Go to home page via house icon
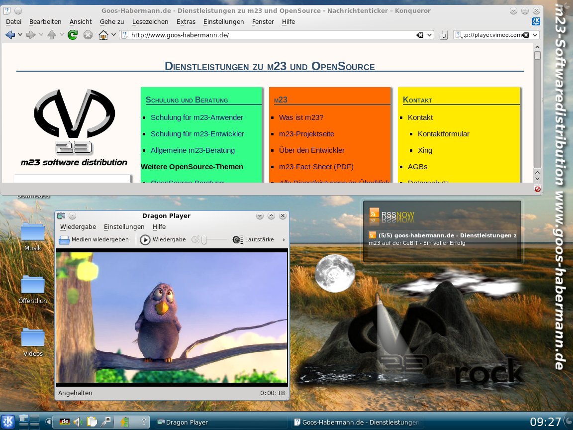The height and width of the screenshot is (430, 573). click(x=103, y=35)
